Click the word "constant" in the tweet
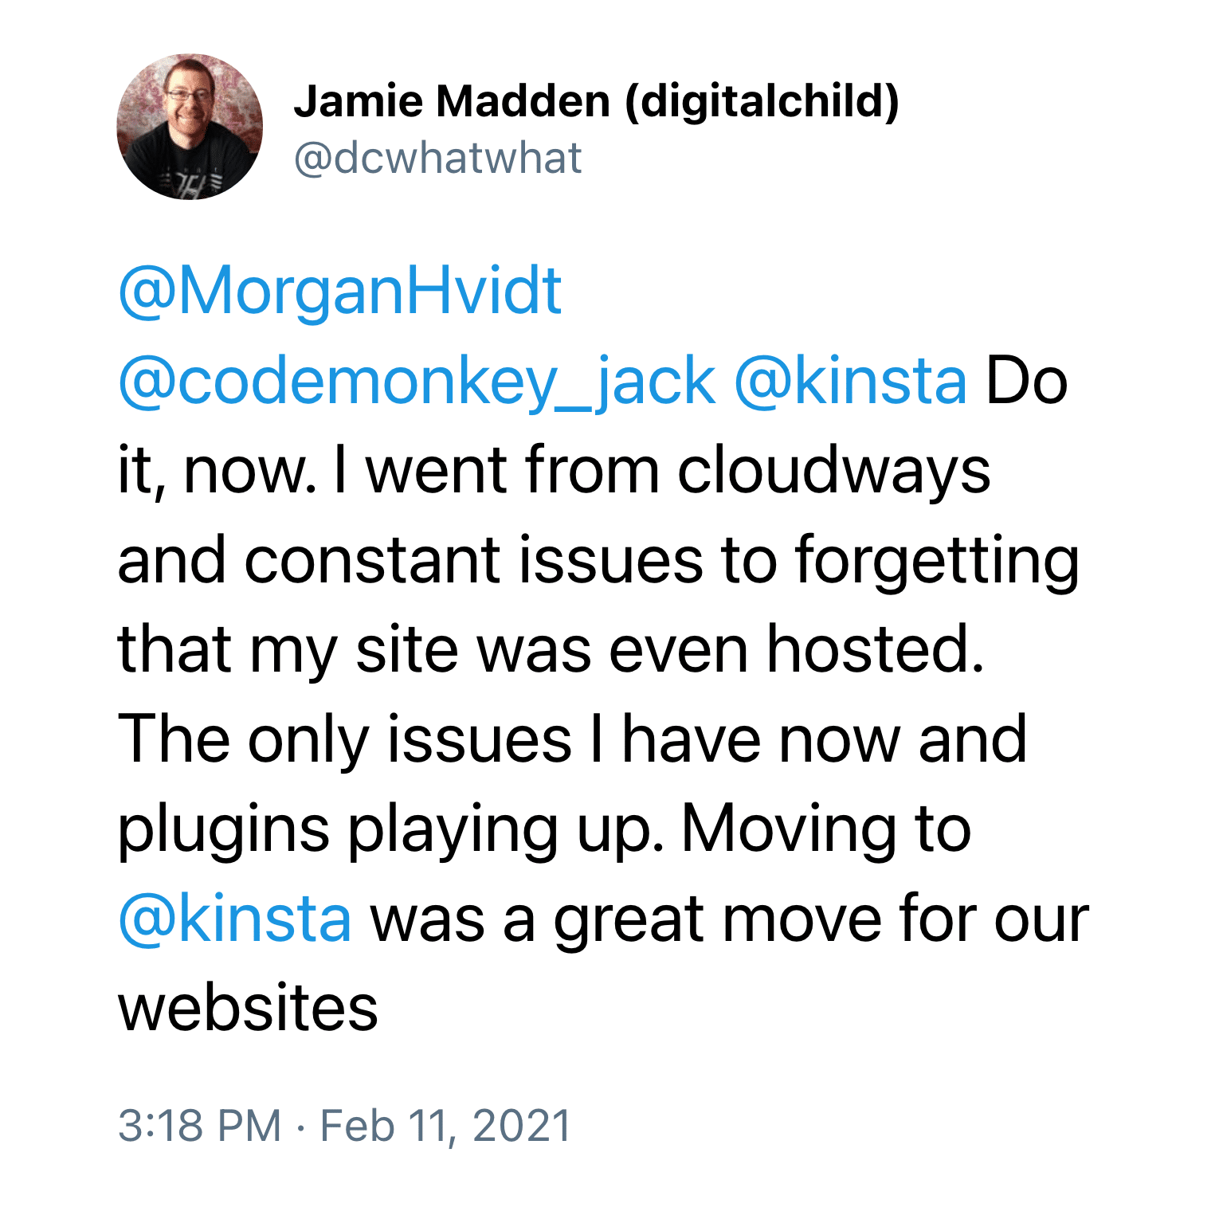Screen dimensions: 1219x1219 [372, 561]
